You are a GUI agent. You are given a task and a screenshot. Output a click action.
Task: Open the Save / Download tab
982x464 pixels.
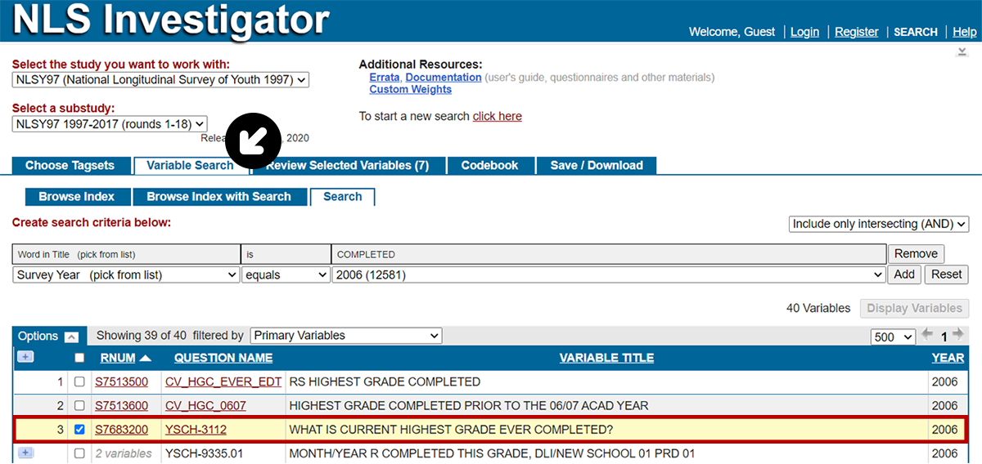point(597,166)
